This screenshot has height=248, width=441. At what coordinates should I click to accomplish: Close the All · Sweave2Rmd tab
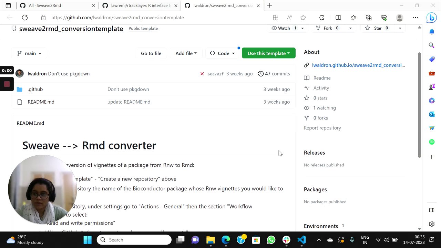click(93, 6)
